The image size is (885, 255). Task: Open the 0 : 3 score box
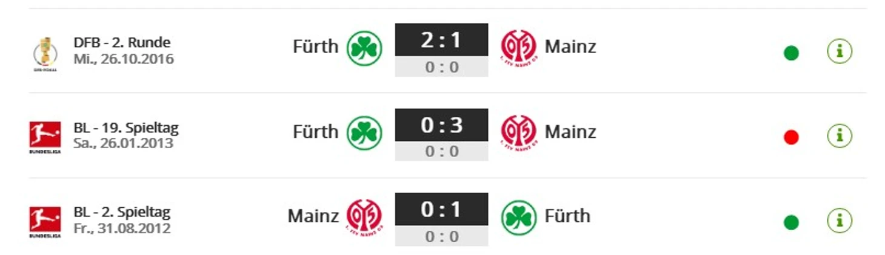coord(441,125)
